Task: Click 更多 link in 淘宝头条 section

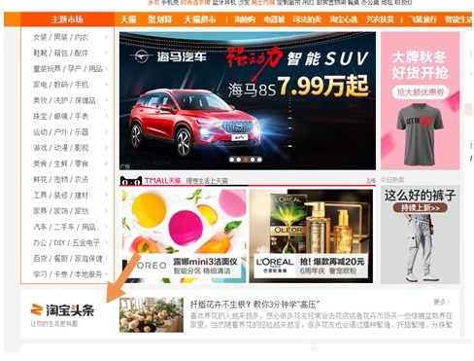Action: 442,303
